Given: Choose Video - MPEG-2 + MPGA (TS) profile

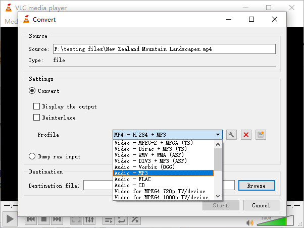Looking at the screenshot, I should pos(163,143).
